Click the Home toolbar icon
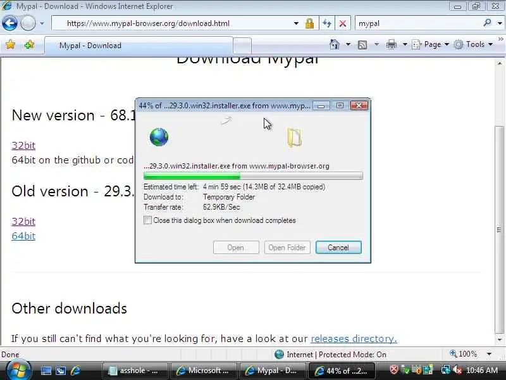The height and width of the screenshot is (380, 506). click(x=335, y=44)
